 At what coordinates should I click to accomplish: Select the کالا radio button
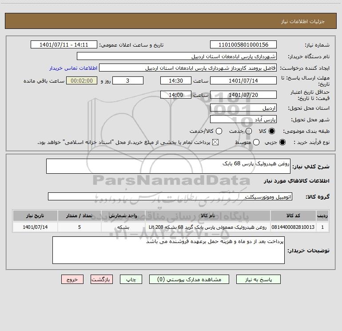[x=272, y=131]
